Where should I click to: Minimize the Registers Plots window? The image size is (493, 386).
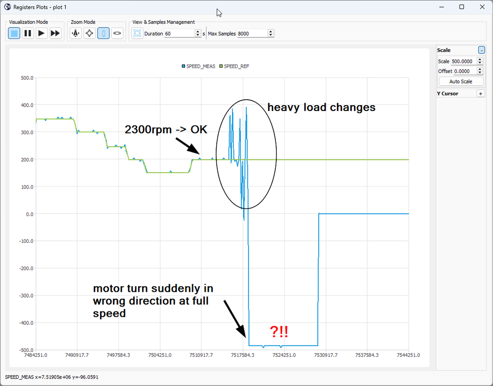(x=442, y=7)
